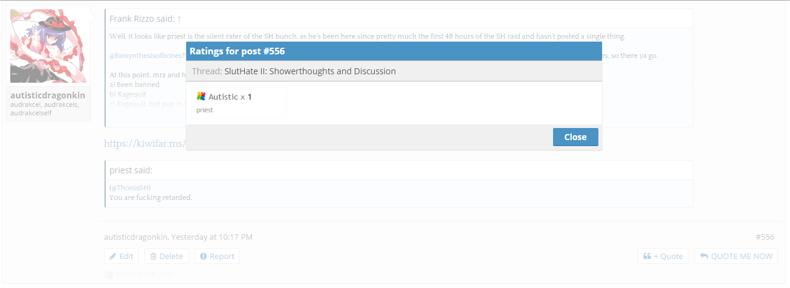This screenshot has height=288, width=790.
Task: Click the reply arrow icon on QUOTE ME NOW
Action: [704, 256]
